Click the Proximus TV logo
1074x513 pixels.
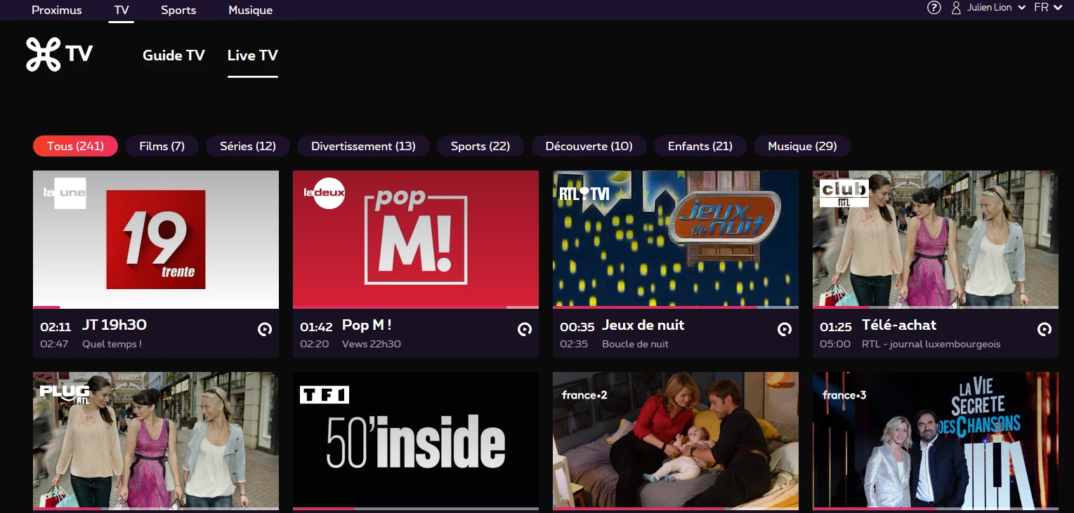click(x=59, y=54)
